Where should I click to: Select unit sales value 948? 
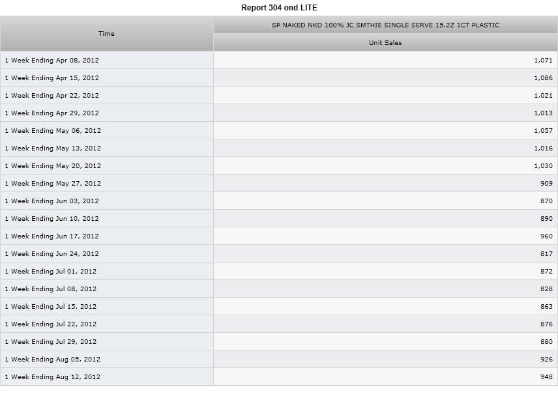tap(546, 377)
